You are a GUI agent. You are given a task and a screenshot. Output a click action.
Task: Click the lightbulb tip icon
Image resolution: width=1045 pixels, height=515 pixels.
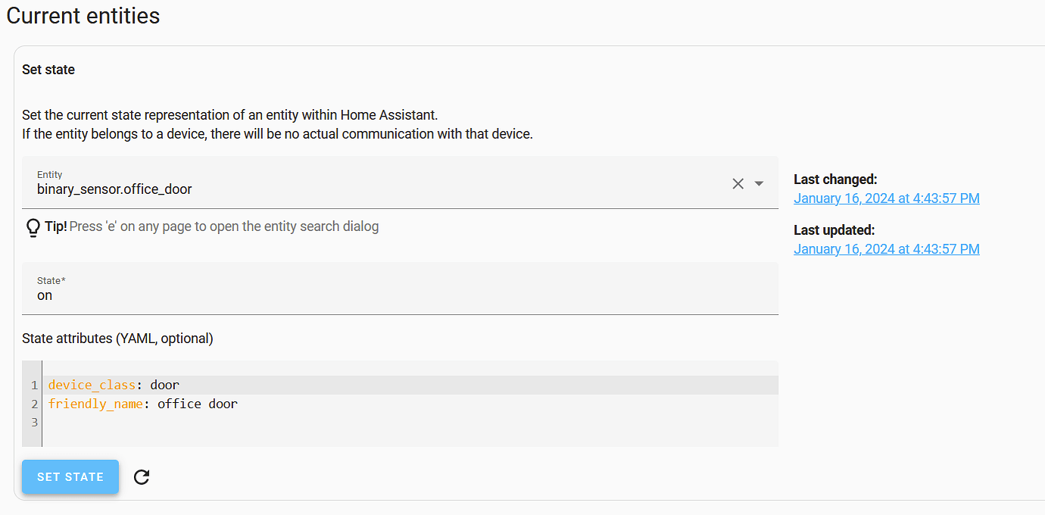(33, 228)
